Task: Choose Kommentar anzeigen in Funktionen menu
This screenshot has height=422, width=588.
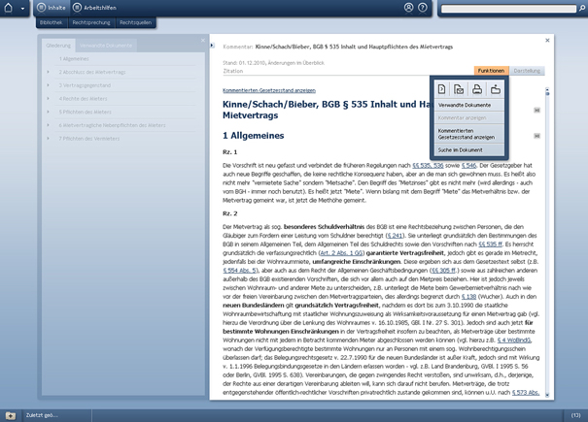Action: click(469, 118)
